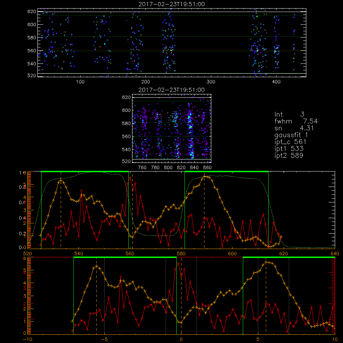Click the x-axis label 200 of top image
The image size is (343, 343).
tap(145, 82)
